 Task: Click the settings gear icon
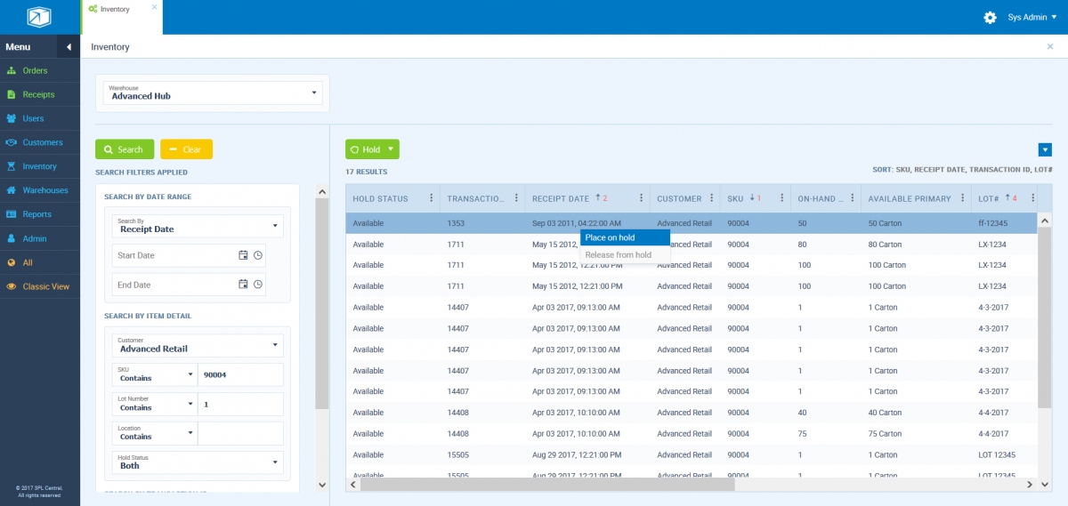pyautogui.click(x=989, y=18)
